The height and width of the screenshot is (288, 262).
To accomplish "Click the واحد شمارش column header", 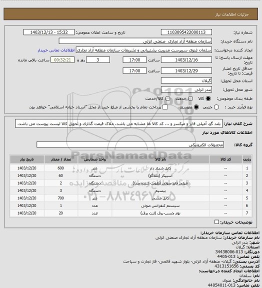I will point(95,159).
